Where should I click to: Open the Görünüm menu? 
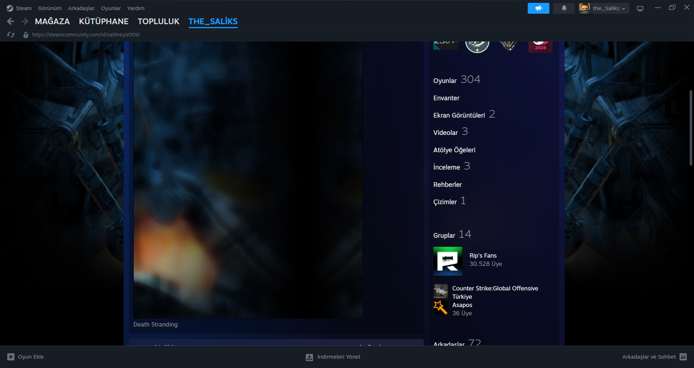(x=50, y=8)
